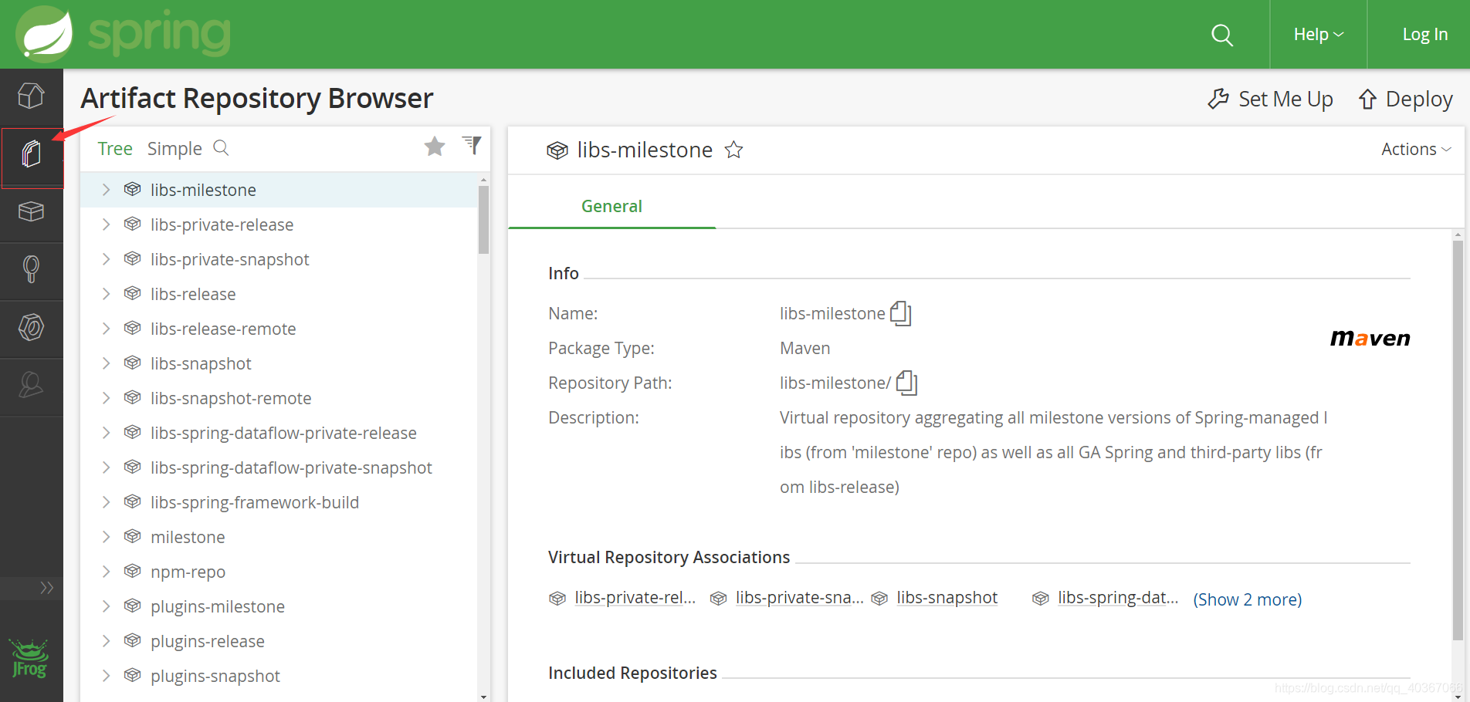This screenshot has width=1470, height=702.
Task: Open the Help menu
Action: tap(1319, 35)
